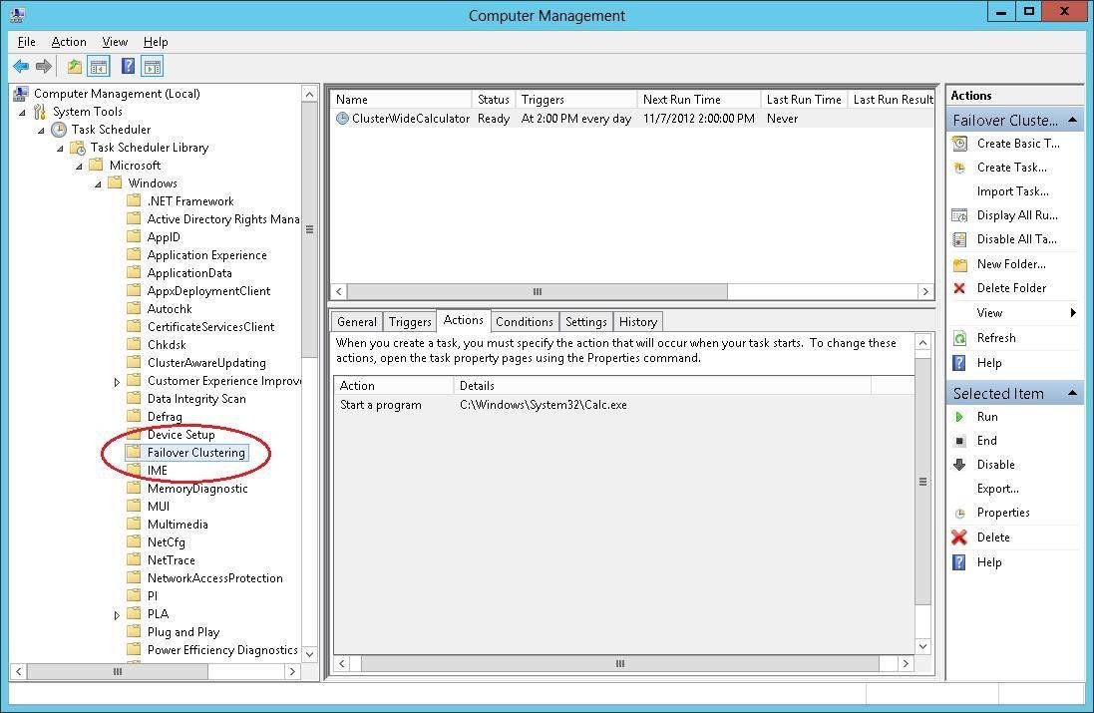This screenshot has width=1094, height=713.
Task: Click the Disable down-arrow icon
Action: [x=959, y=465]
